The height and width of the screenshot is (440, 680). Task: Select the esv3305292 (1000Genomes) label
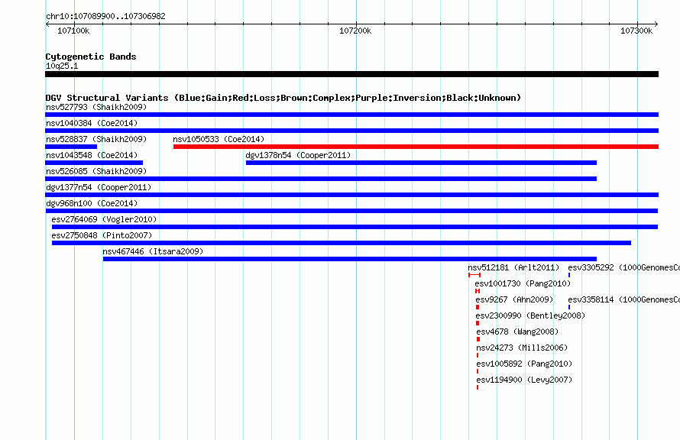tap(624, 267)
